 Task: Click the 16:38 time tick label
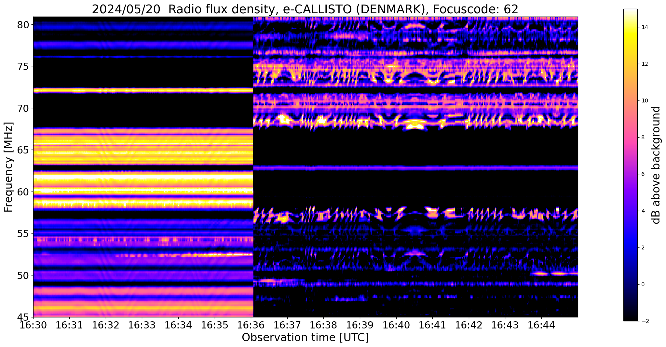[x=323, y=325]
